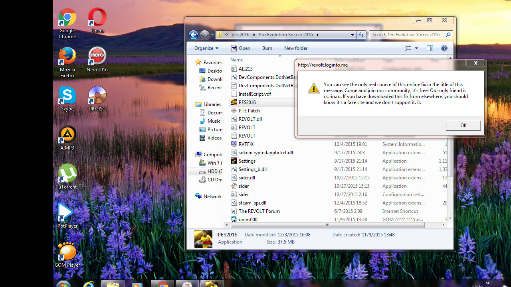Select the Nero 2016 desktop shortcut

click(97, 60)
